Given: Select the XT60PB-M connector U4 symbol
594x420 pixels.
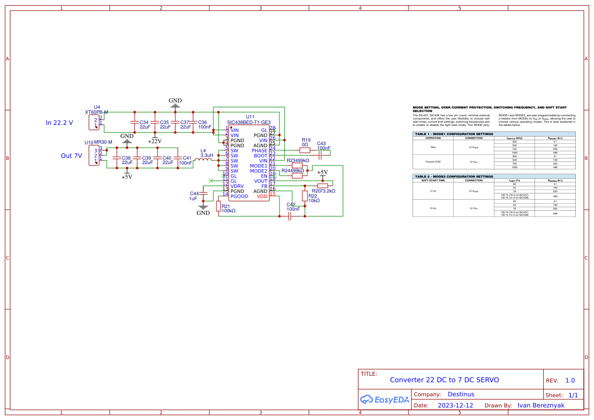Looking at the screenshot, I should [x=96, y=122].
